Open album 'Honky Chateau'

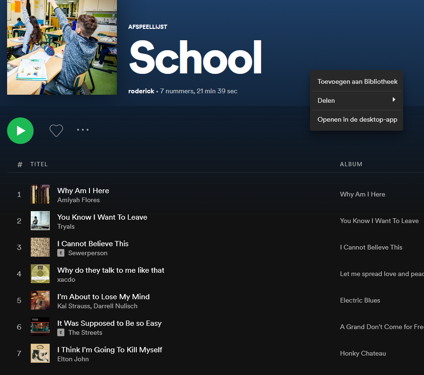[363, 353]
